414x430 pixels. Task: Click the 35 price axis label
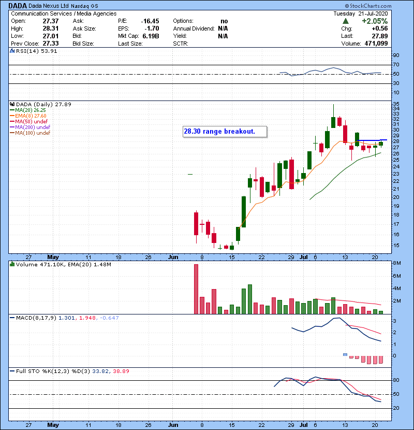(396, 104)
